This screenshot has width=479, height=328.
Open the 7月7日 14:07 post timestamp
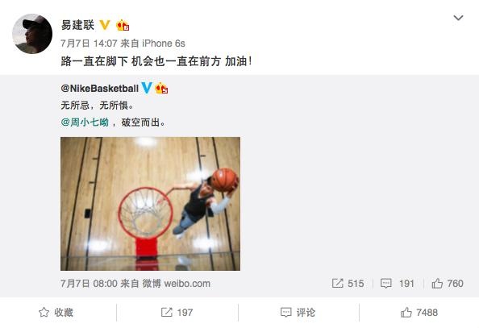pos(89,44)
